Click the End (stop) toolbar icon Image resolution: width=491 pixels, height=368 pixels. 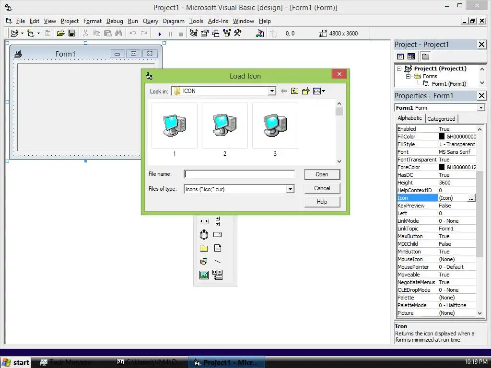point(181,34)
